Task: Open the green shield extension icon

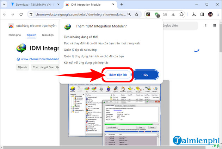Action: click(157, 14)
